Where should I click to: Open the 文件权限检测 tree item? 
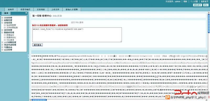pyautogui.click(x=12, y=28)
